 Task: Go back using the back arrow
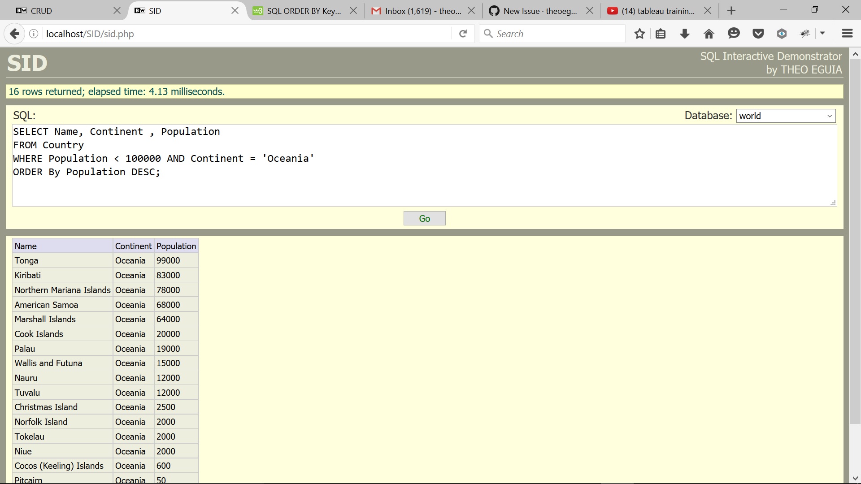(x=15, y=34)
